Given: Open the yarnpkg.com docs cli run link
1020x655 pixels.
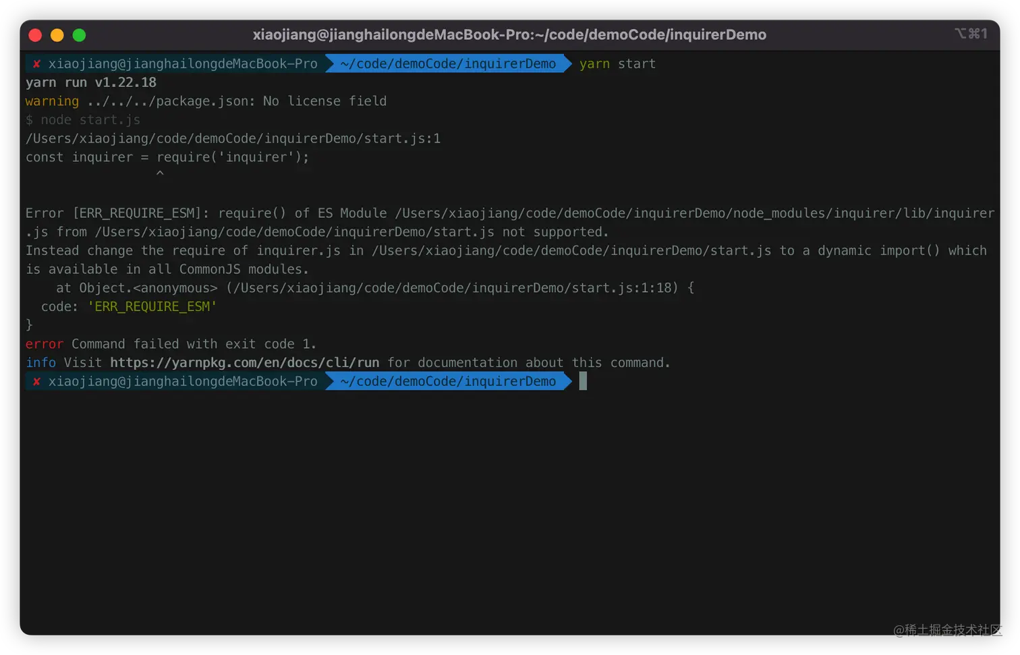Looking at the screenshot, I should pos(245,363).
